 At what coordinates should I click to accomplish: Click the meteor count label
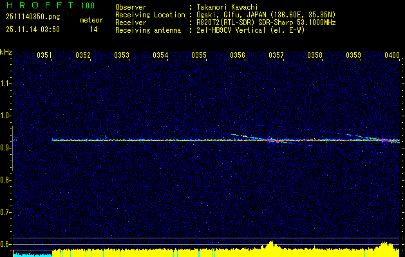tap(91, 20)
